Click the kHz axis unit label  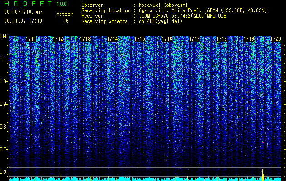pyautogui.click(x=4, y=37)
